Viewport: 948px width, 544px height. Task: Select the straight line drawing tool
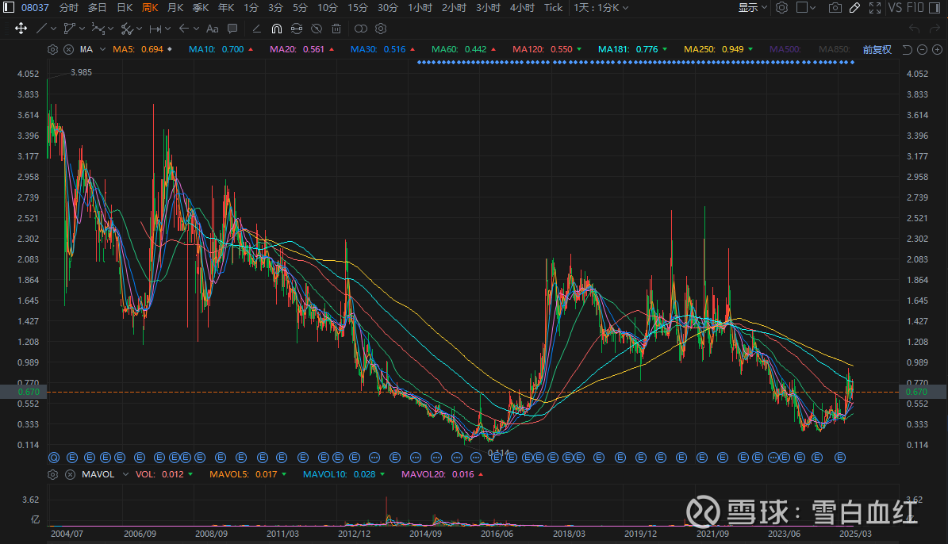pyautogui.click(x=41, y=29)
